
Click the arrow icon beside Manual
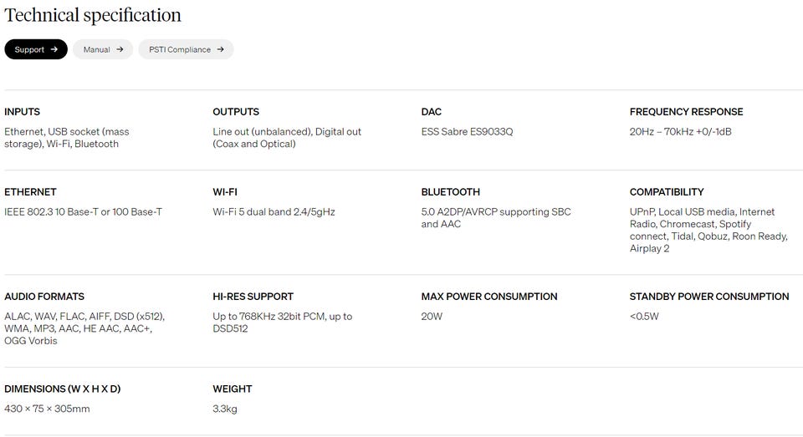(120, 49)
